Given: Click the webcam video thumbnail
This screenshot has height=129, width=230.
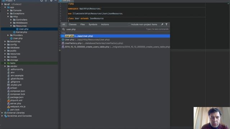Looking at the screenshot, I should coord(212,118).
